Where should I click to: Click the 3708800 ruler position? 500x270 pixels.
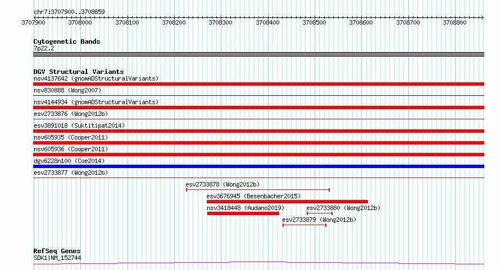(x=454, y=22)
